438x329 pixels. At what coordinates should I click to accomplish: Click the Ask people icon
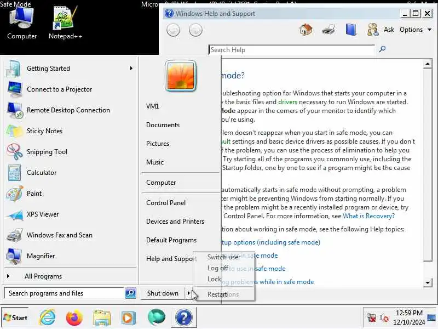pyautogui.click(x=373, y=30)
